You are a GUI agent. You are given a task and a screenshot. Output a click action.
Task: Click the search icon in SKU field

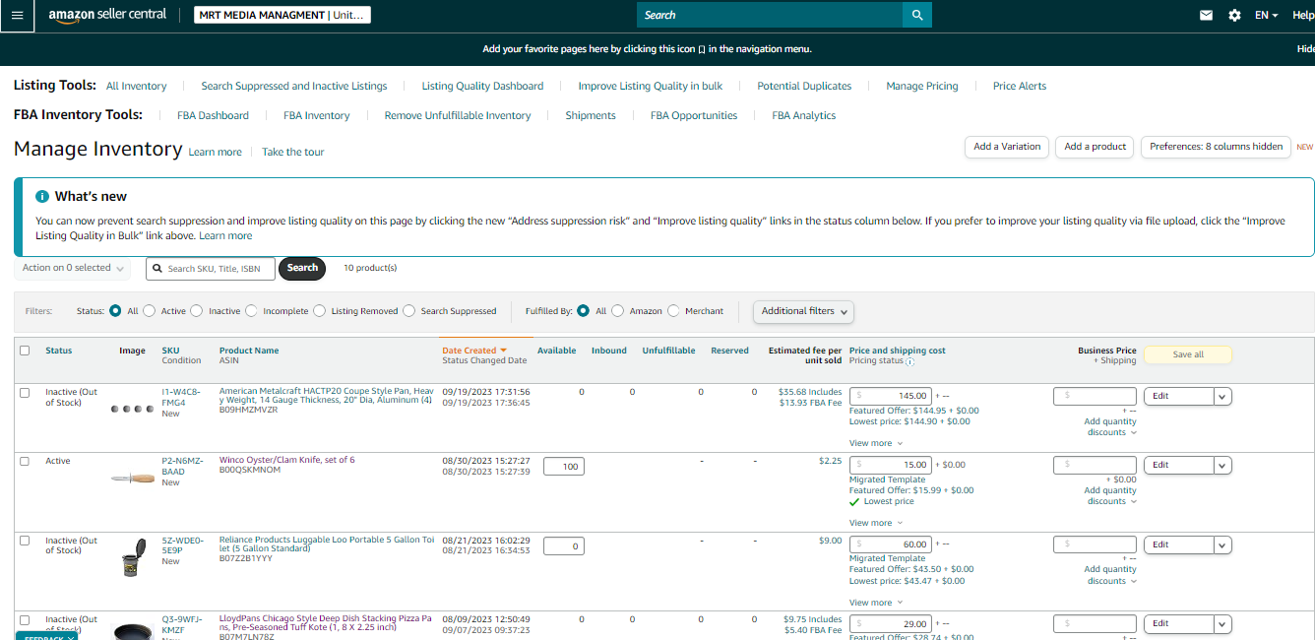tap(158, 268)
